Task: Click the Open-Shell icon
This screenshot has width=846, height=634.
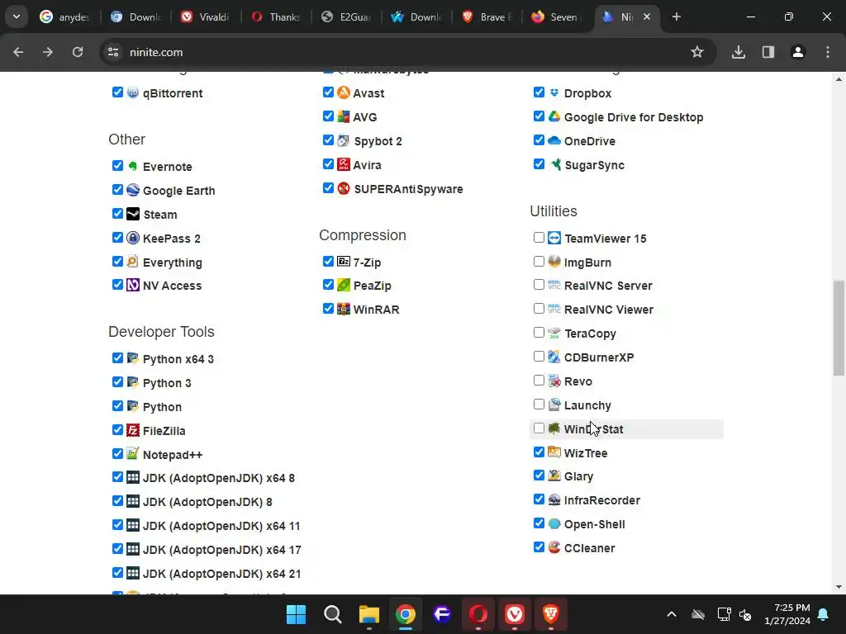Action: click(x=554, y=523)
